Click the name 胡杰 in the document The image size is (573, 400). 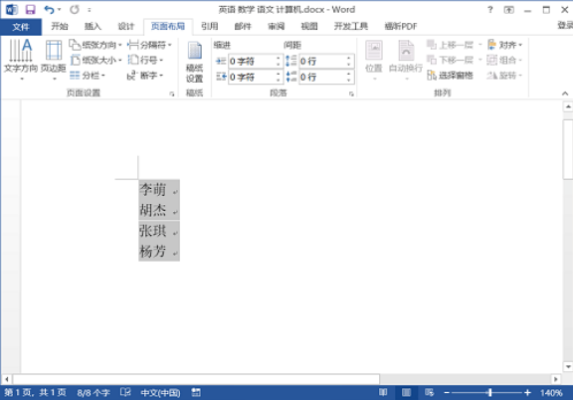(153, 210)
